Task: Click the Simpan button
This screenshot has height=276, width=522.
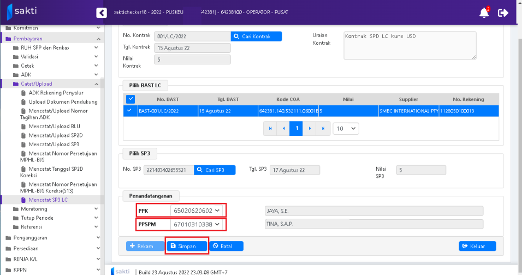Action: 187,246
